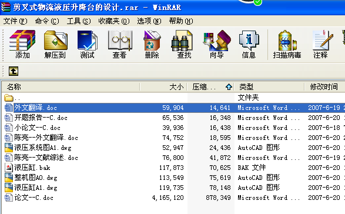Select the parent folder '..' icon

8,98
